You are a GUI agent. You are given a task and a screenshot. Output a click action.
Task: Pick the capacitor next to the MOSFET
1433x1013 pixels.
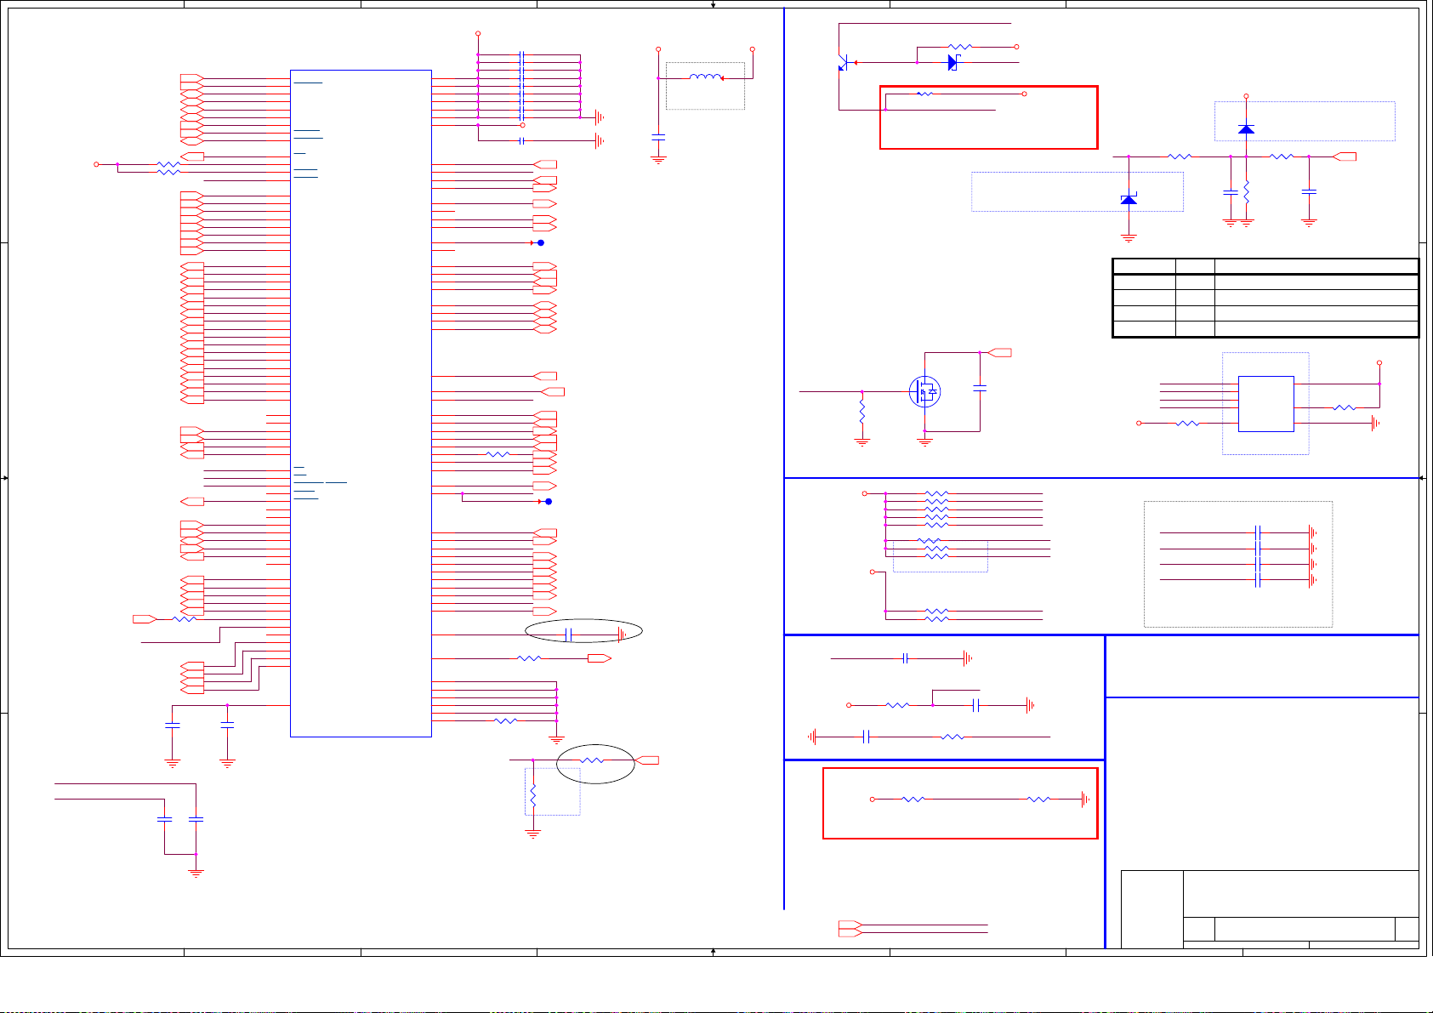[x=980, y=388]
